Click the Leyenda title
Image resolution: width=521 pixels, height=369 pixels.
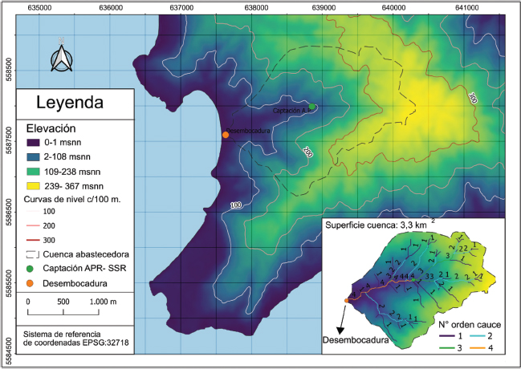coord(70,103)
